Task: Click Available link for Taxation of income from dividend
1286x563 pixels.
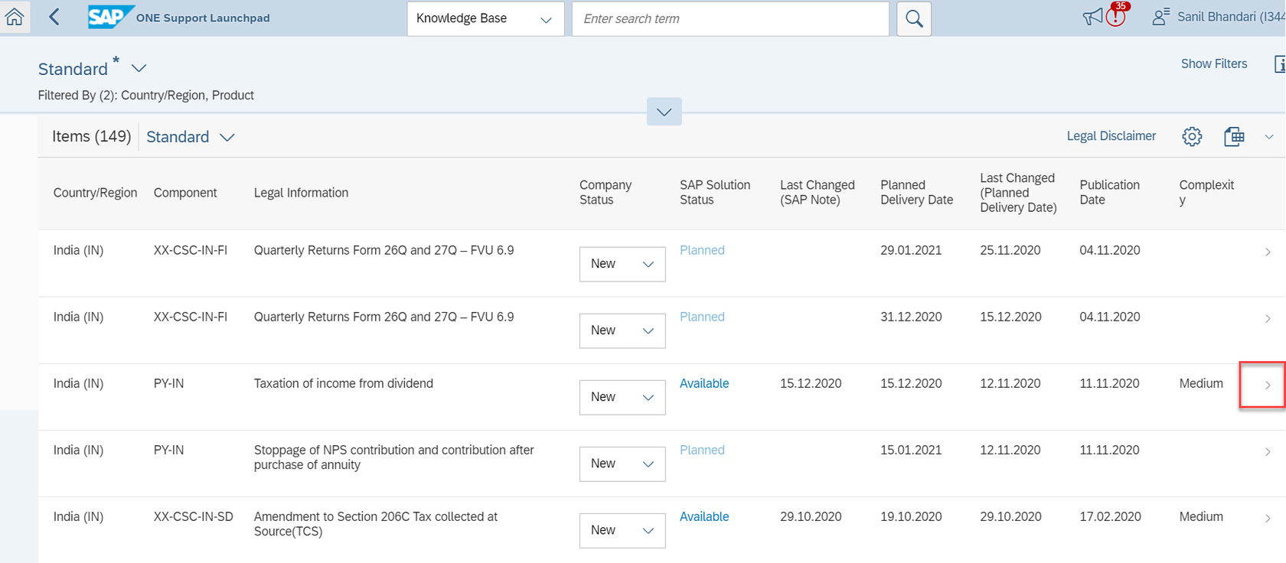Action: coord(704,383)
